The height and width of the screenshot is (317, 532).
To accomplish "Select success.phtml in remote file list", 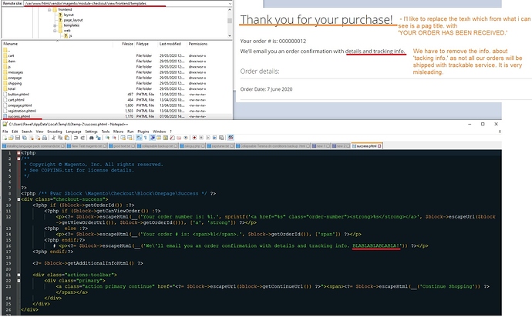I will pos(19,116).
